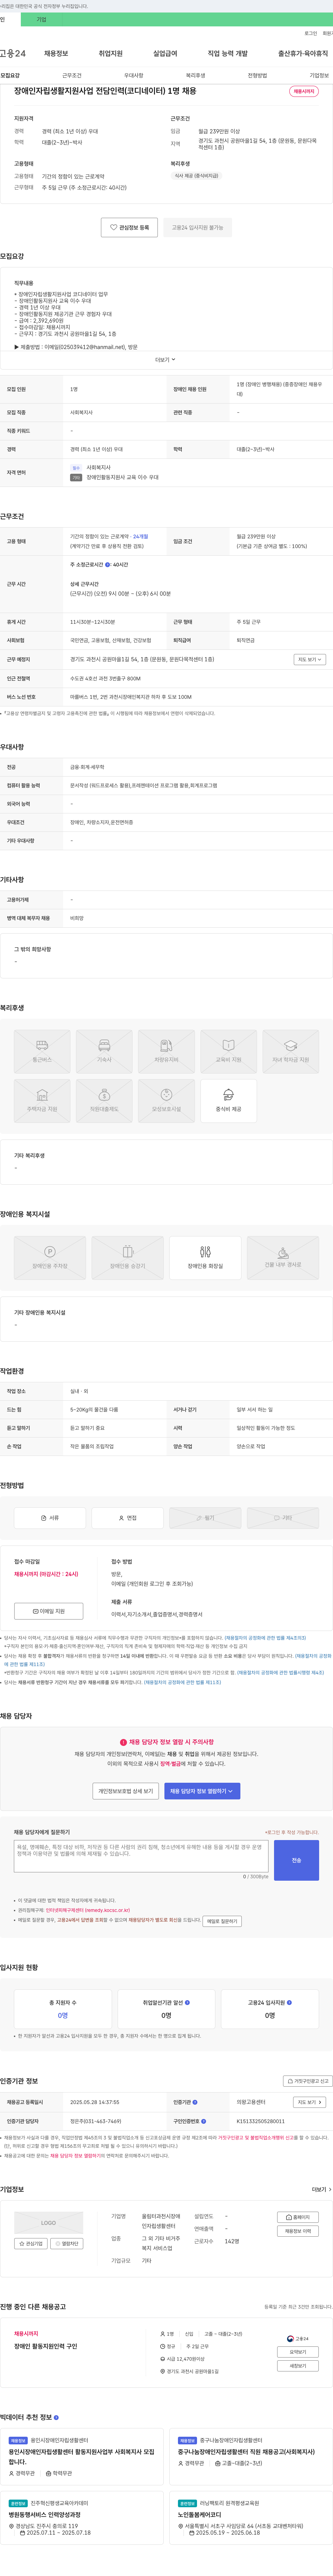Click the 이메일 지원 button
This screenshot has height=2576, width=333.
click(x=49, y=1611)
